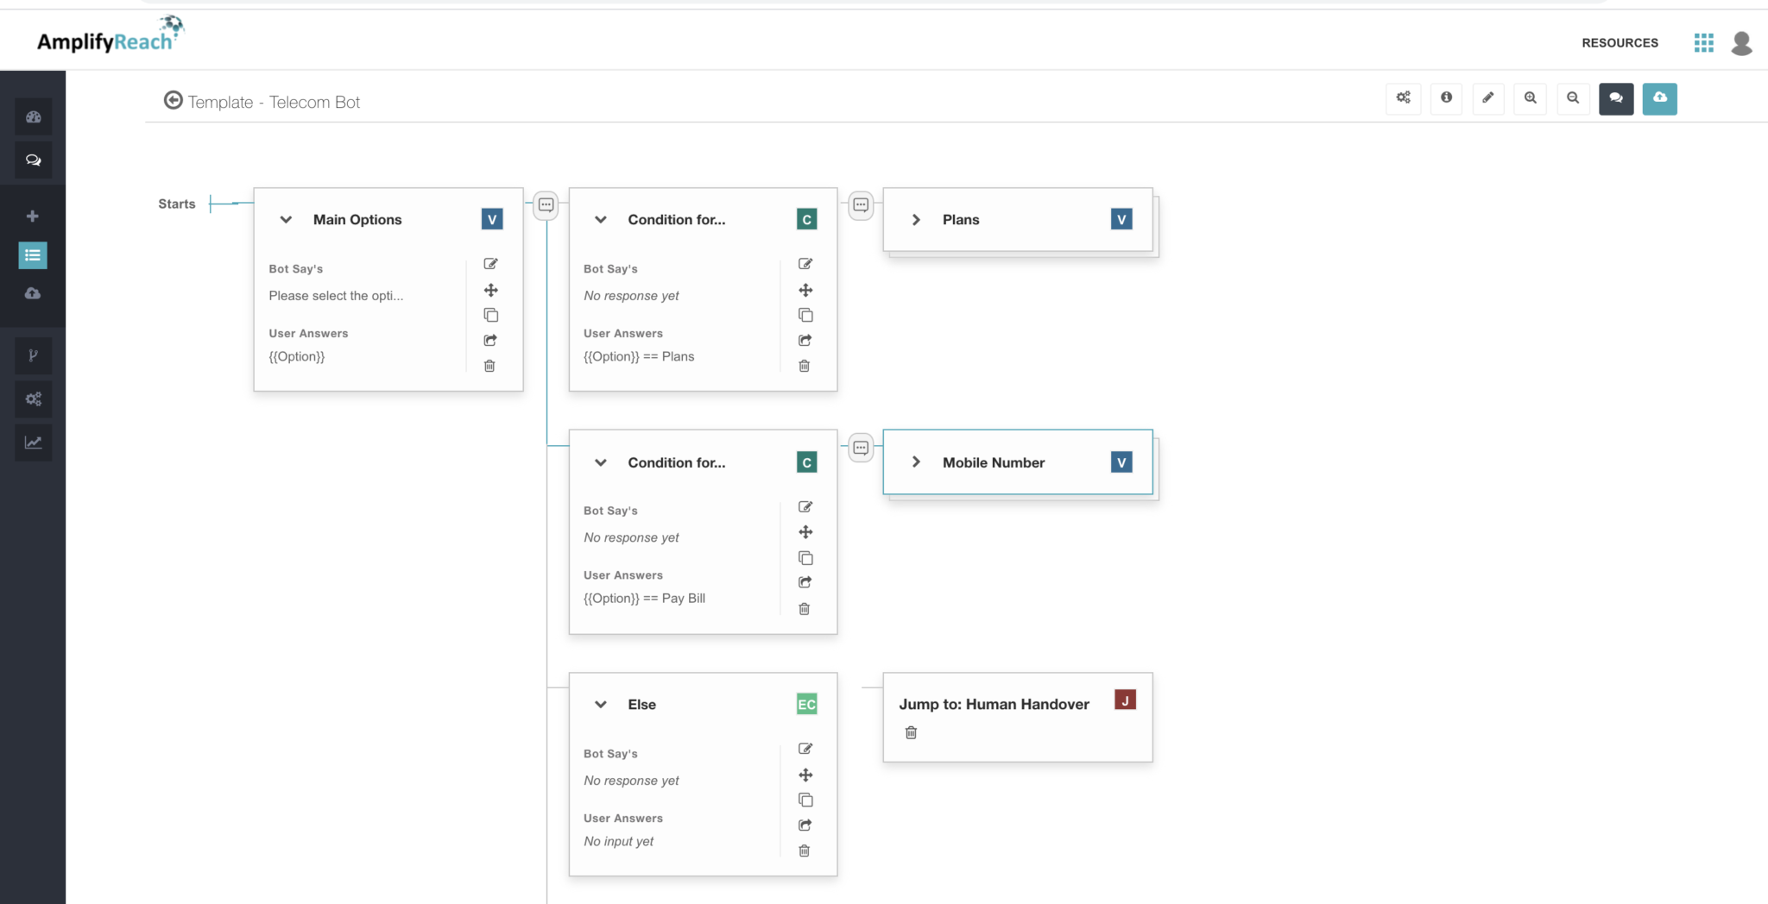Open the analytics chart icon in sidebar
Viewport: 1768px width, 904px height.
34,443
